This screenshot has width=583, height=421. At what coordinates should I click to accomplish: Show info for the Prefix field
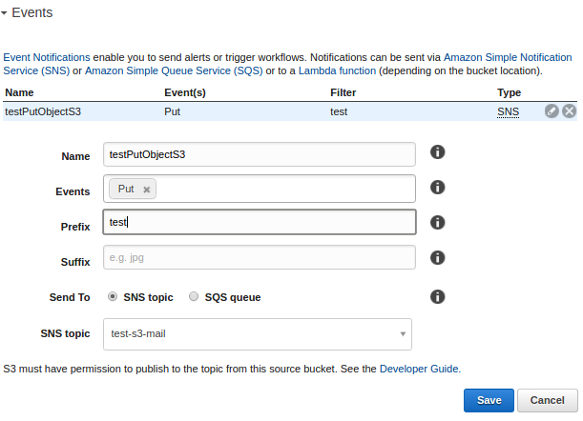pyautogui.click(x=437, y=222)
